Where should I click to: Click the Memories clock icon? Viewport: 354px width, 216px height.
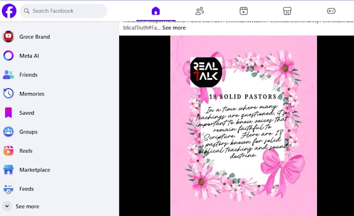click(x=8, y=93)
